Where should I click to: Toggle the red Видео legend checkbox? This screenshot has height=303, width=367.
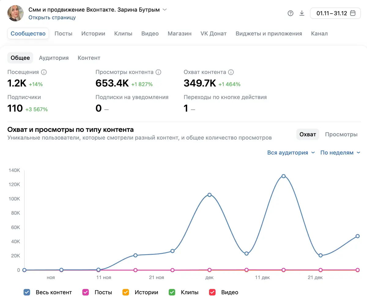[x=212, y=292]
